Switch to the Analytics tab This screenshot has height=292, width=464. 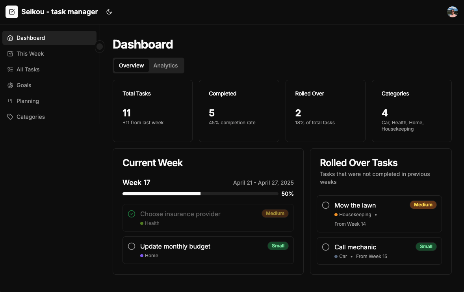[165, 66]
